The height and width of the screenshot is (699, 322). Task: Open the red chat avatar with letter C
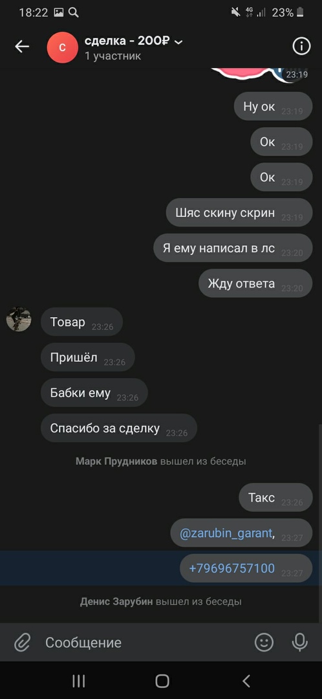point(62,47)
